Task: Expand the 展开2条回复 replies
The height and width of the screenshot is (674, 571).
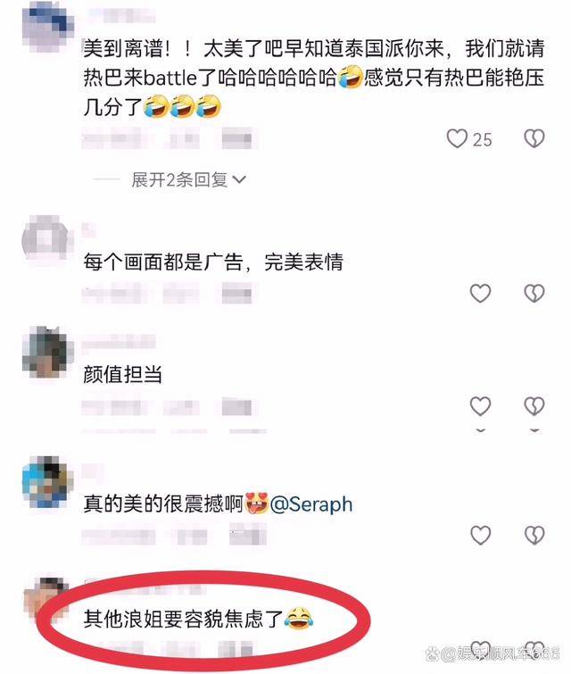Action: coord(188,179)
